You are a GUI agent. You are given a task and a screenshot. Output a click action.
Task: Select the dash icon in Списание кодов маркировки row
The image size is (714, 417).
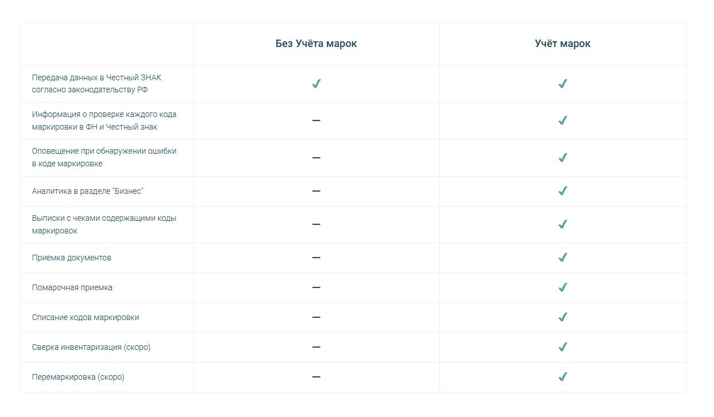click(x=316, y=317)
